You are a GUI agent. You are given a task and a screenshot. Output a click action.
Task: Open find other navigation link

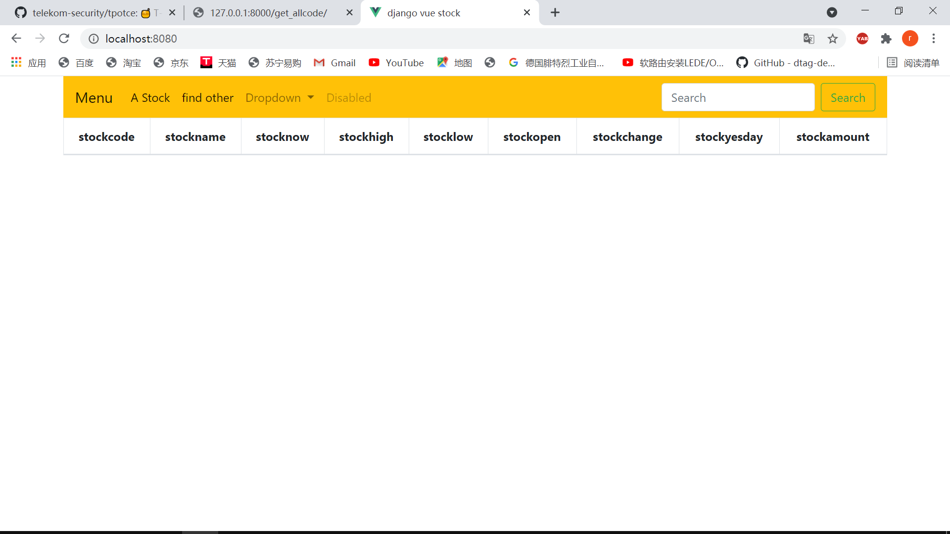pyautogui.click(x=207, y=97)
